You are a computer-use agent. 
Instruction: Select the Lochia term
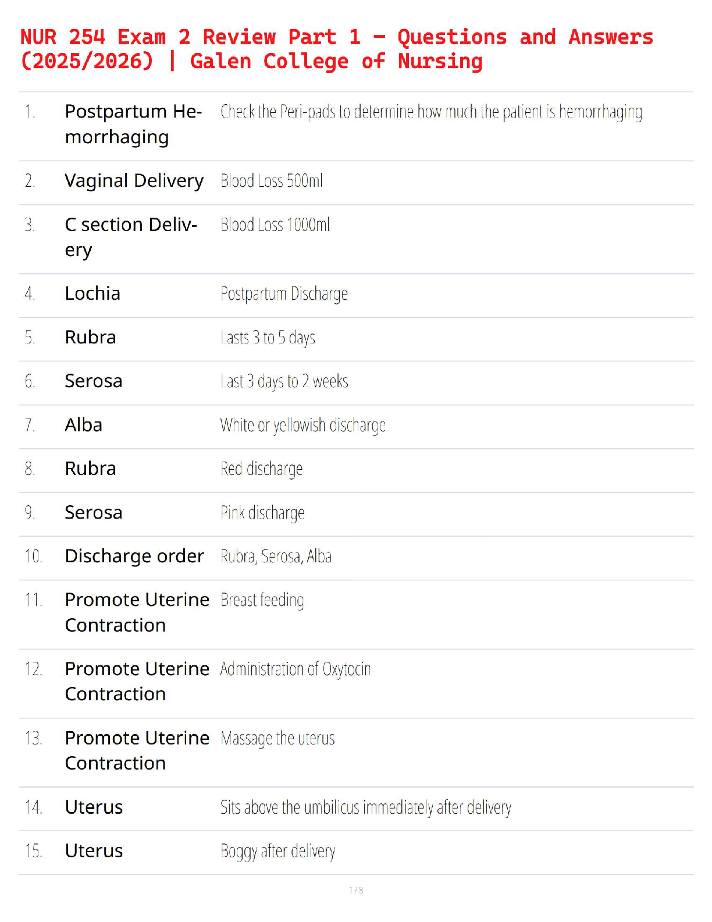pos(92,293)
